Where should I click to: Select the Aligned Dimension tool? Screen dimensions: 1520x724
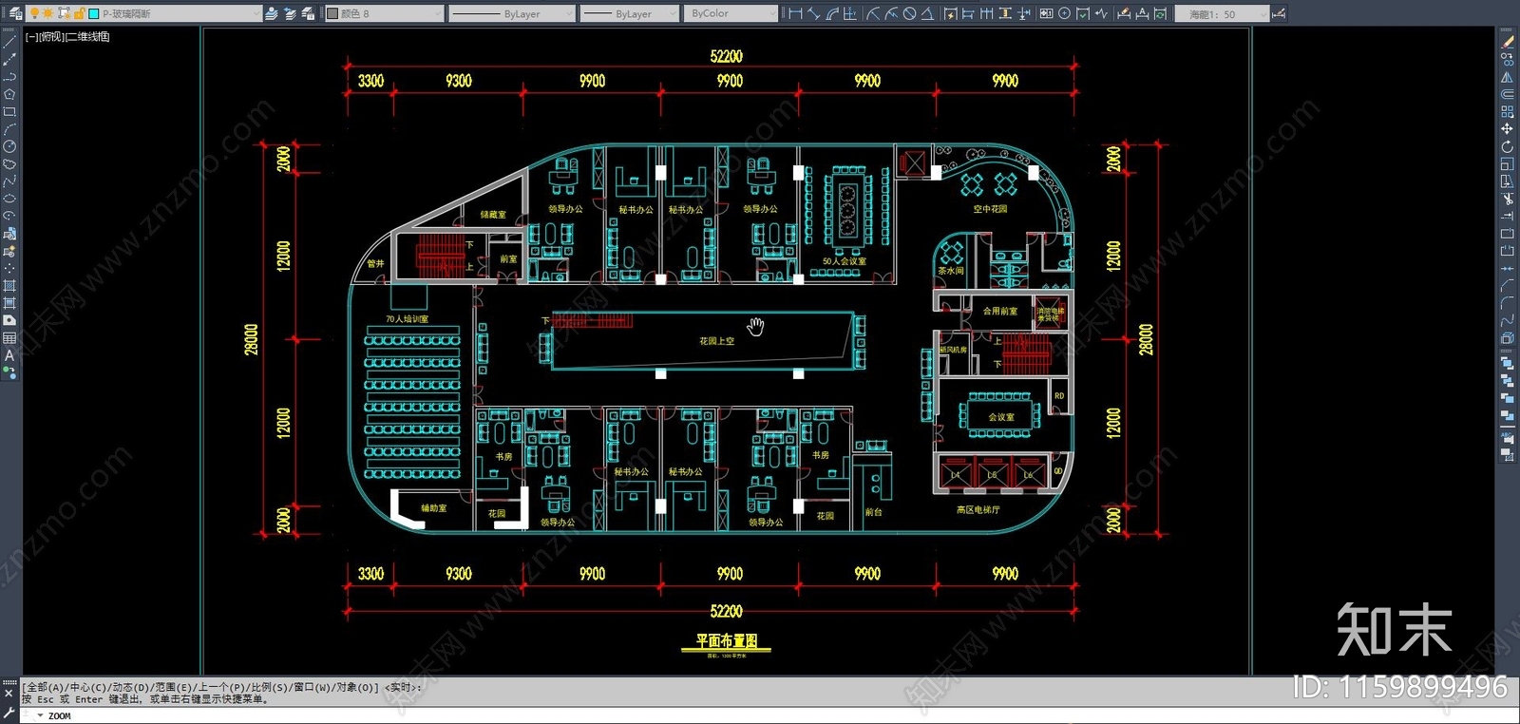pyautogui.click(x=814, y=13)
